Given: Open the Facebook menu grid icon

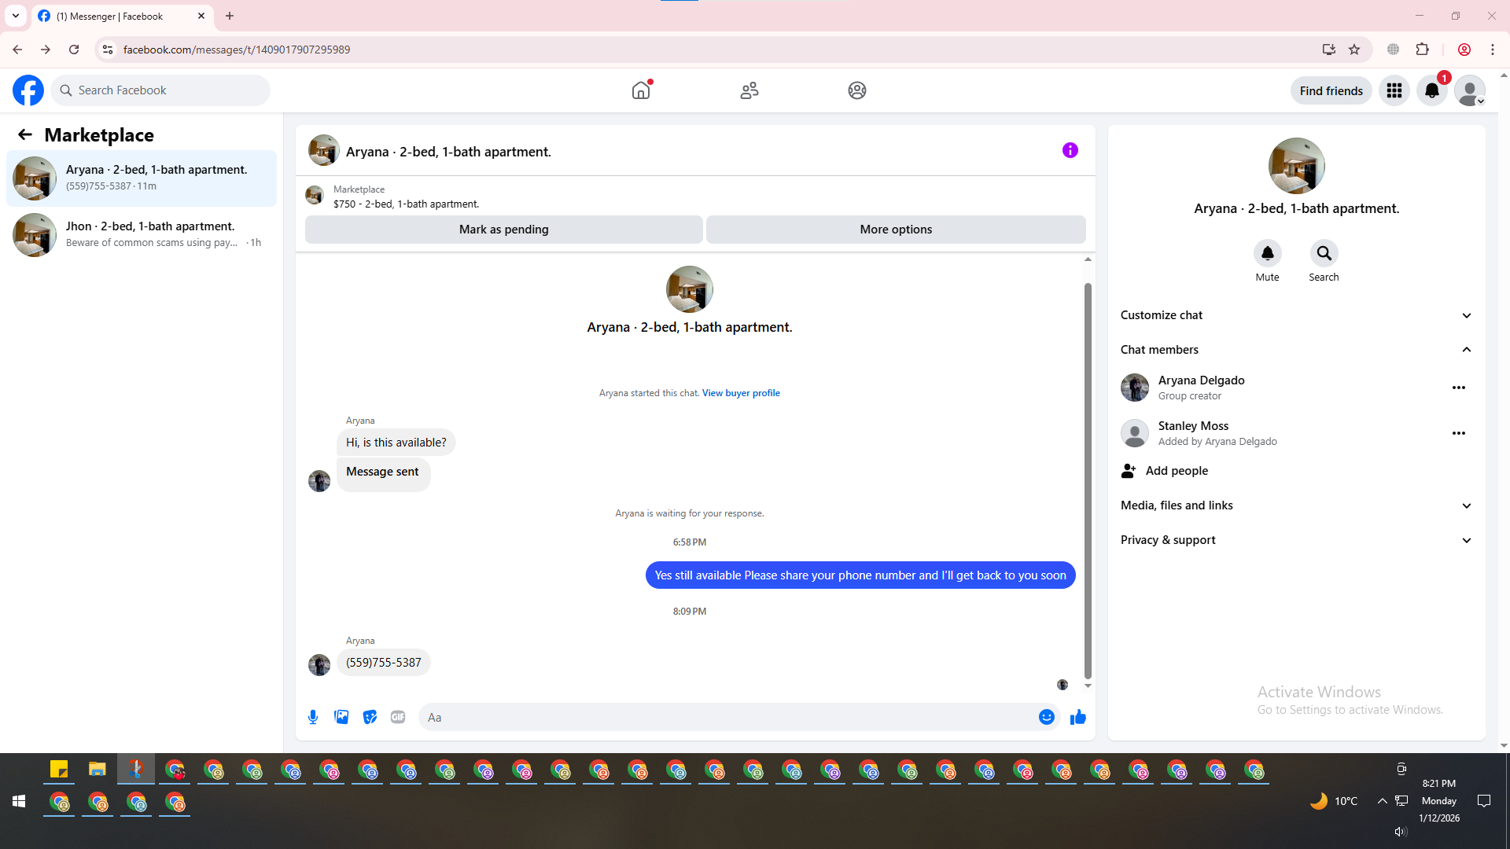Looking at the screenshot, I should pyautogui.click(x=1394, y=90).
